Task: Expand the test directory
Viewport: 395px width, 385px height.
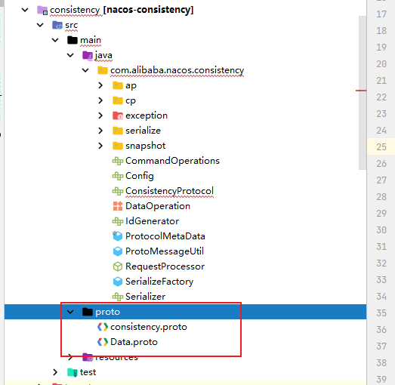Action: click(55, 372)
